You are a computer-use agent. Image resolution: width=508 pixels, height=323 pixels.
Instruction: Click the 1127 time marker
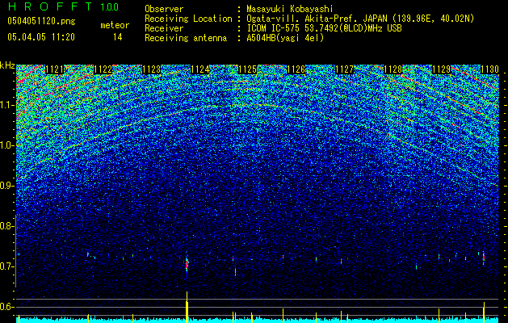[344, 69]
